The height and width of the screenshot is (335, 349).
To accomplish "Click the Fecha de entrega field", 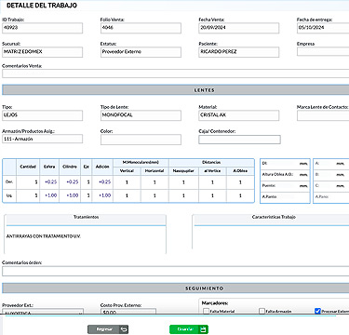I will (323, 28).
